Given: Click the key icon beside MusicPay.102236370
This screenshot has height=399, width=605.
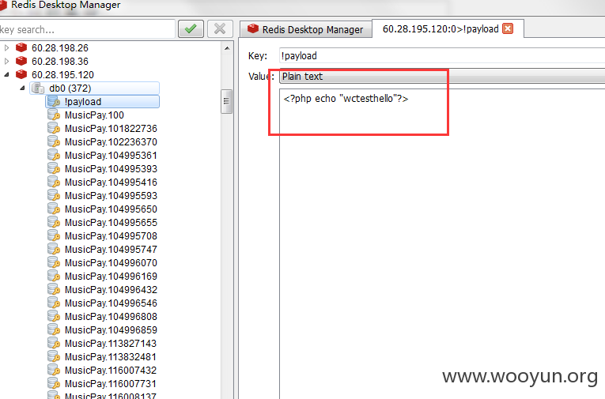Looking at the screenshot, I should [54, 142].
